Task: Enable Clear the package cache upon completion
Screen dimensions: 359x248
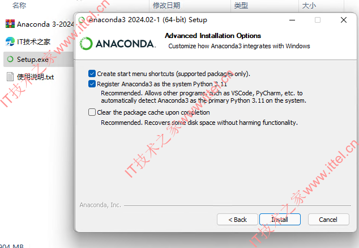Action: click(92, 112)
